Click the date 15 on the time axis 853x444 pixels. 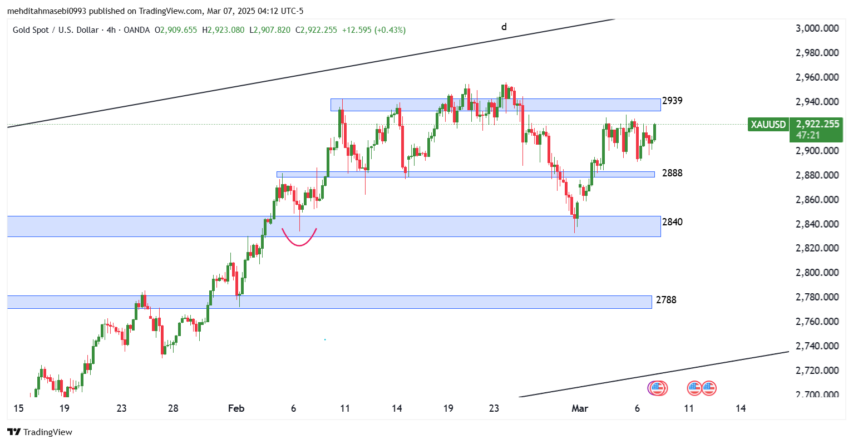(18, 408)
